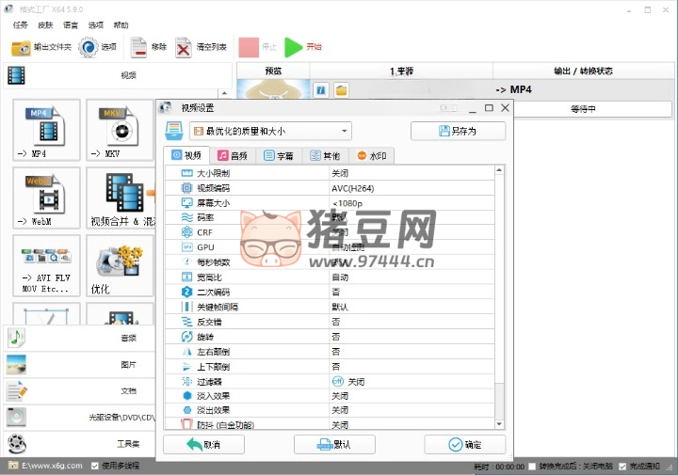This screenshot has height=475, width=678.
Task: Enable 转换完成后：关闭电脑 checkbox
Action: pos(533,466)
